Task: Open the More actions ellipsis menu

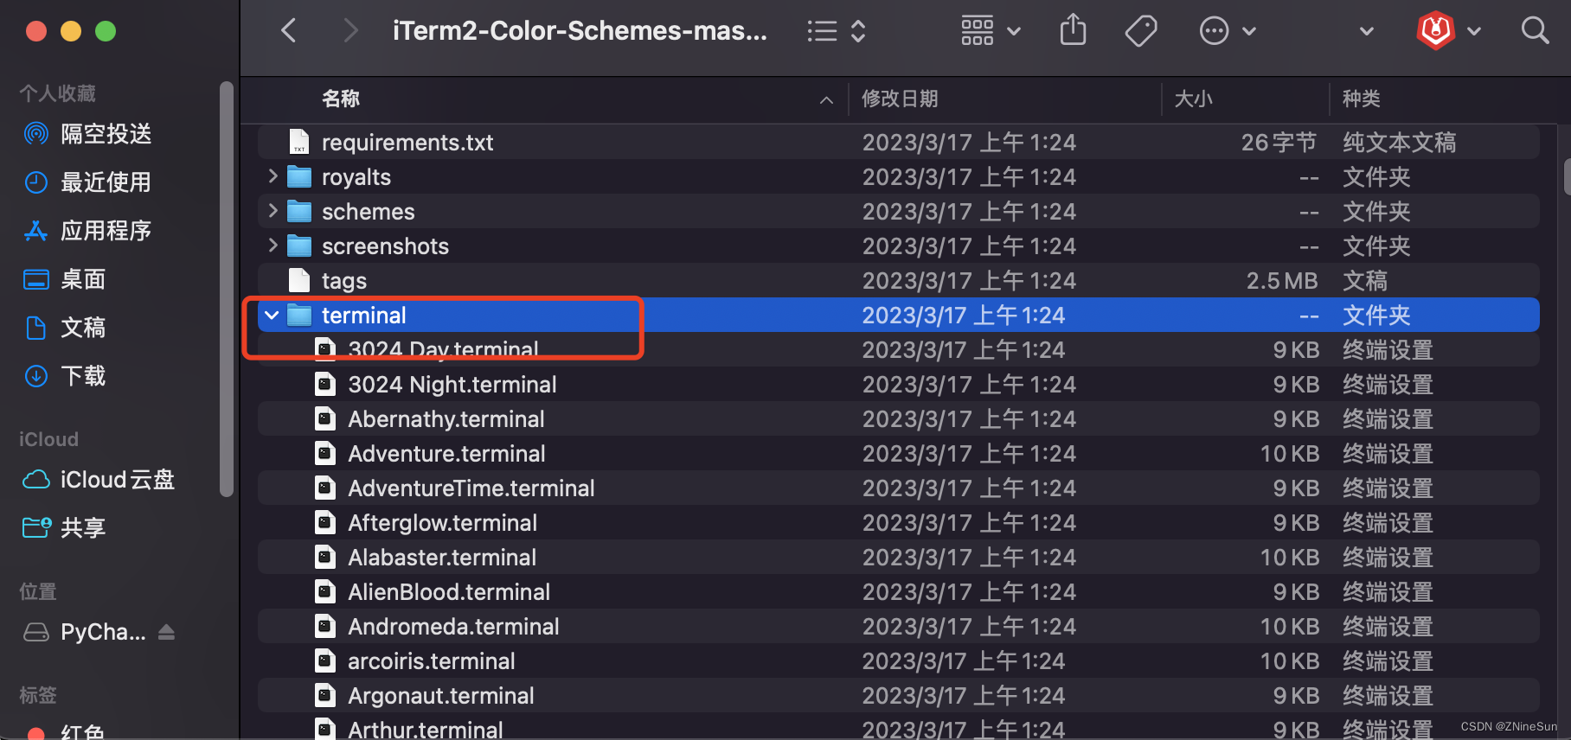Action: [1227, 31]
